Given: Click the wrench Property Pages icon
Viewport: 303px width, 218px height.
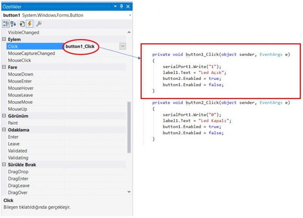Looking at the screenshot, I should 39,24.
